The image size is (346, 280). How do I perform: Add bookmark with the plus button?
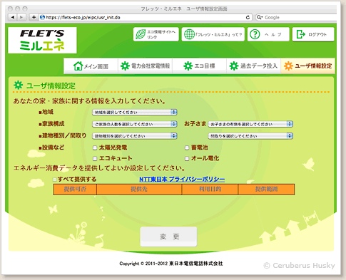coord(34,17)
